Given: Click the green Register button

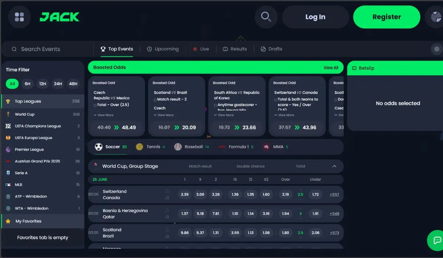Looking at the screenshot, I should 387,17.
